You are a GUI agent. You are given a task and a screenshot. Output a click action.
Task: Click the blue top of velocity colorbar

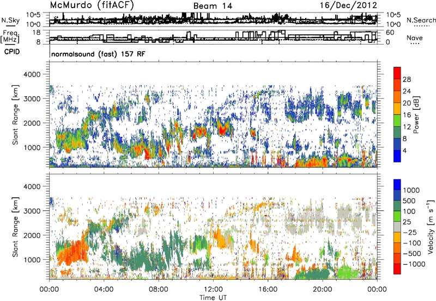(397, 185)
